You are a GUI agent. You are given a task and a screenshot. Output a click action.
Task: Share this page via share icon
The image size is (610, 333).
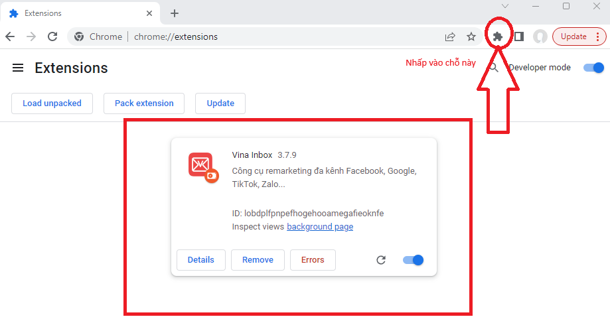(x=450, y=36)
